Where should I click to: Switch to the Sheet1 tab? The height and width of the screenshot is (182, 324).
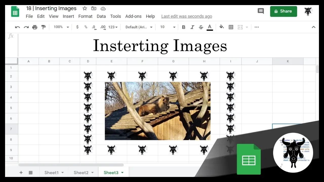[x=52, y=172]
